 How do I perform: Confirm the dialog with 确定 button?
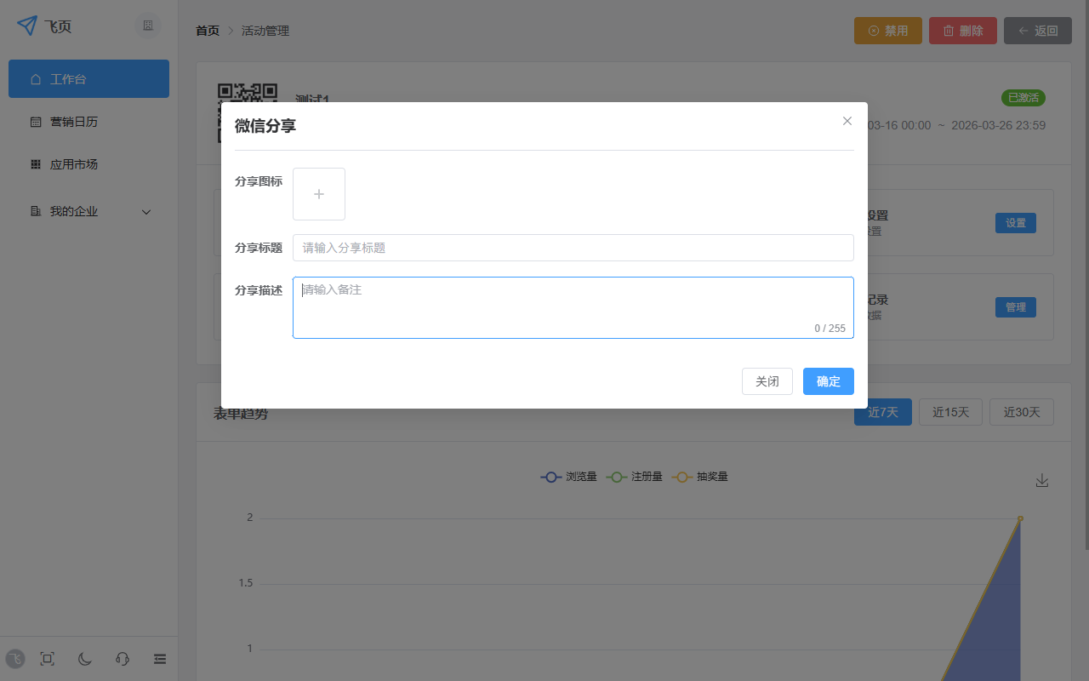828,381
